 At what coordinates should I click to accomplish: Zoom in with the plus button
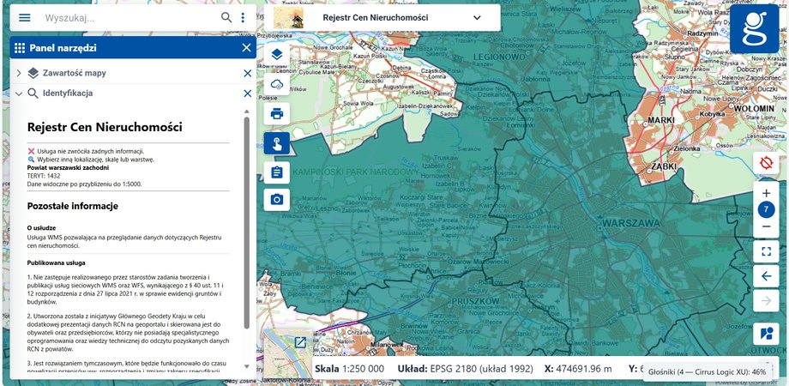point(766,194)
